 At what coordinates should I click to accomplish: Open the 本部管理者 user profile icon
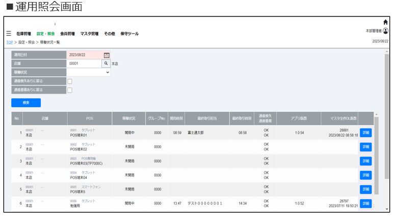coord(385,31)
